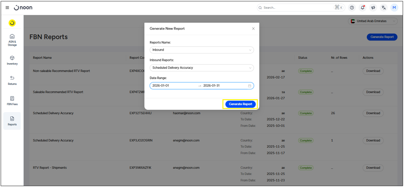Open the notifications bell icon

click(x=362, y=8)
